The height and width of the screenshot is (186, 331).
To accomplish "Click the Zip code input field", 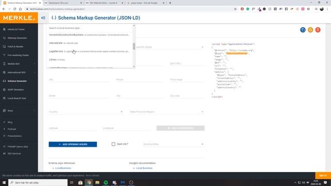I will pos(187,96).
